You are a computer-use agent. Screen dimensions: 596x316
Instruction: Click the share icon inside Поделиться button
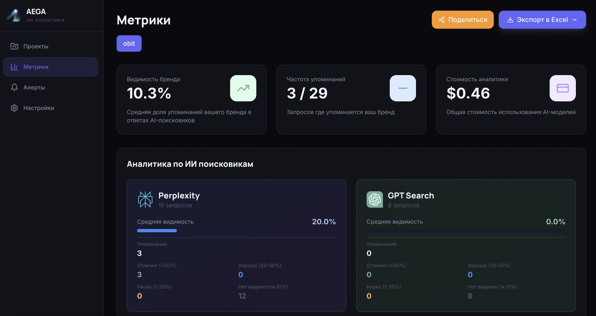tap(442, 20)
